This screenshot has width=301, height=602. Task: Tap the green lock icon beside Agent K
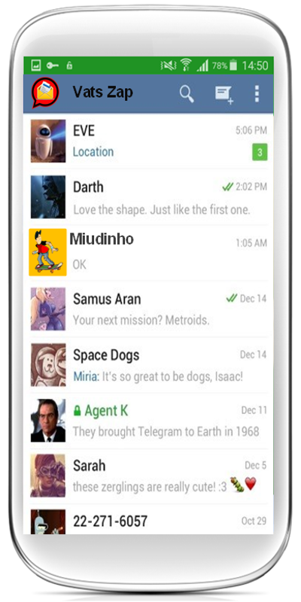click(x=78, y=411)
